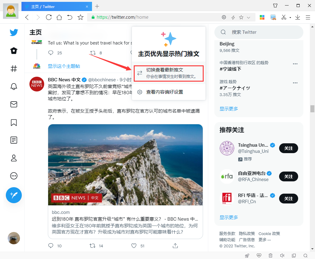The height and width of the screenshot is (259, 315).
Task: Click the bookmark star beside address bar
Action: [80, 17]
